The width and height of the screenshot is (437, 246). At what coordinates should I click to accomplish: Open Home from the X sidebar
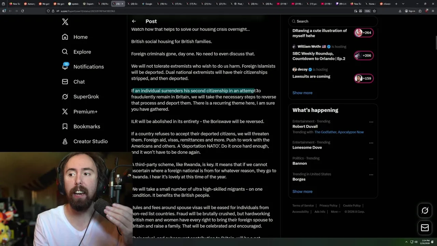[x=75, y=37]
